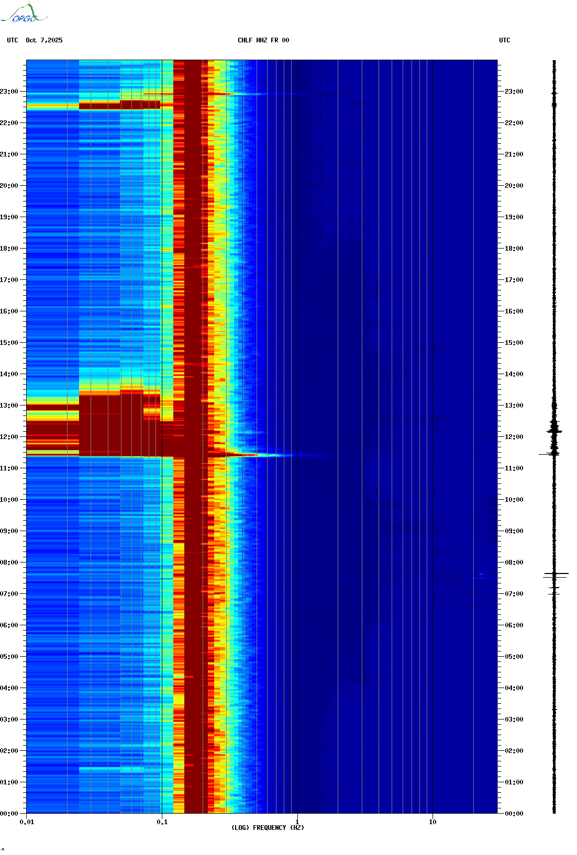Click the seismogram burst near 12:00
Screen dimensions: 577x855
(x=554, y=431)
